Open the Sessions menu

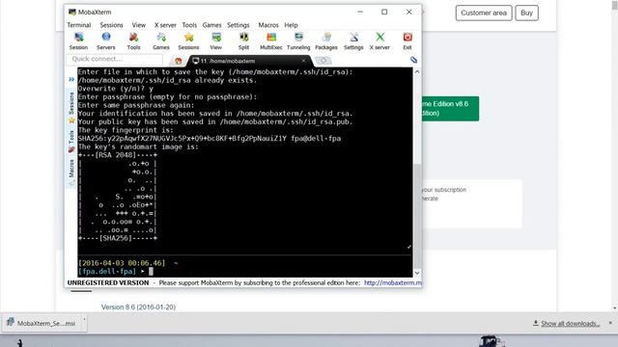pyautogui.click(x=111, y=25)
